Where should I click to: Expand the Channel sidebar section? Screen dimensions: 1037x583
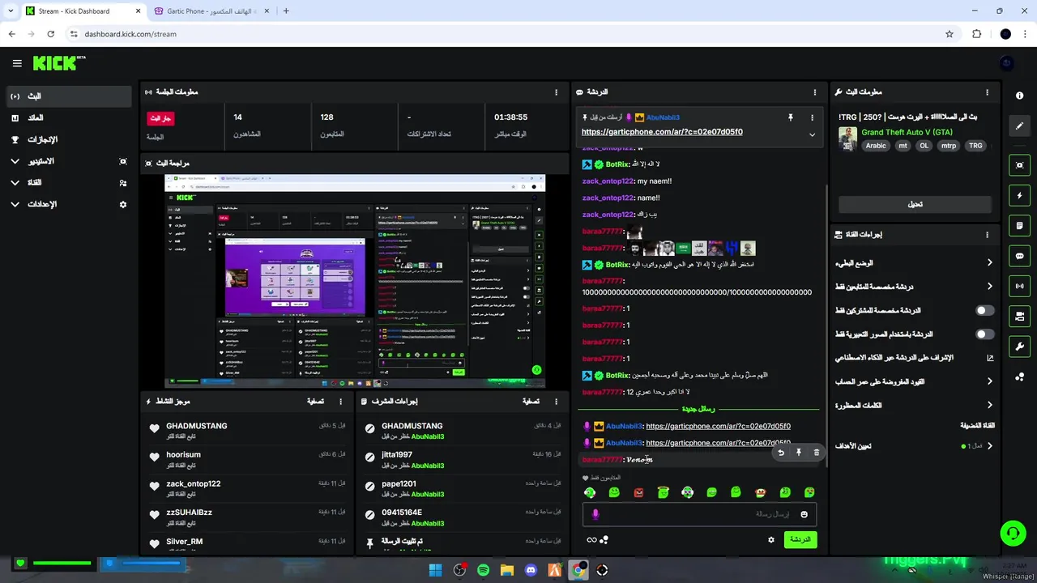click(68, 183)
